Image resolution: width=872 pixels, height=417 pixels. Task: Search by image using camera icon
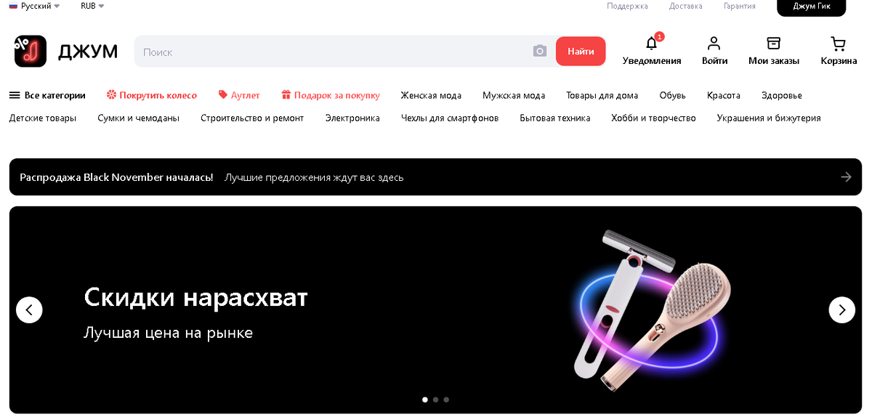pyautogui.click(x=539, y=52)
